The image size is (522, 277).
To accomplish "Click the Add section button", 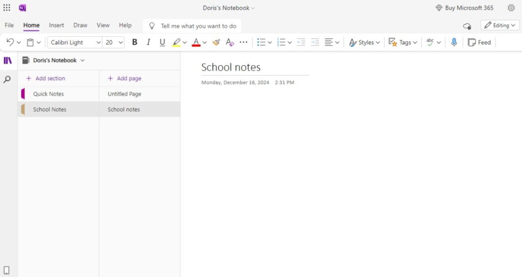I will click(45, 78).
